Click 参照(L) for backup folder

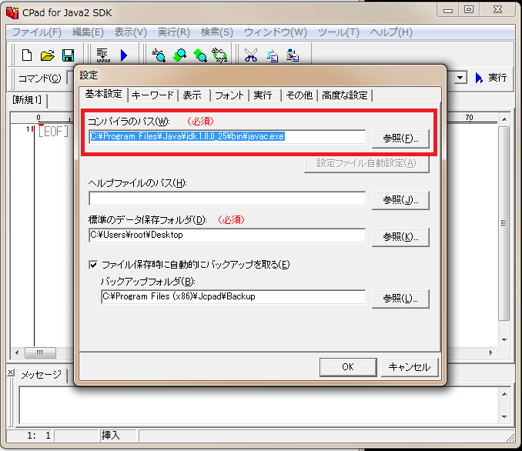tap(400, 298)
